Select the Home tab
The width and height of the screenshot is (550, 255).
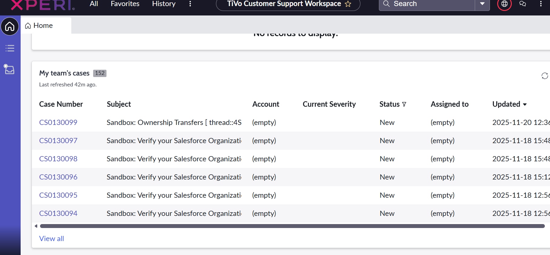click(46, 25)
